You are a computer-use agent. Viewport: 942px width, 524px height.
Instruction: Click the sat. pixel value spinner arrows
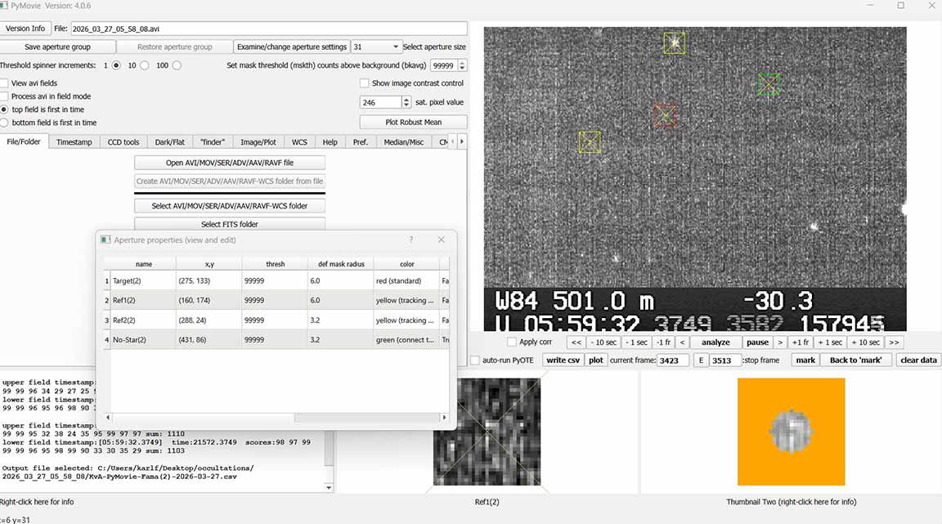(406, 103)
